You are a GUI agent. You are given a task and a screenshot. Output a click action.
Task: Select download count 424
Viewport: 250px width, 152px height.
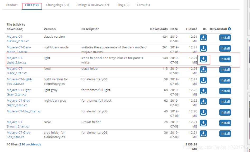click(x=165, y=37)
